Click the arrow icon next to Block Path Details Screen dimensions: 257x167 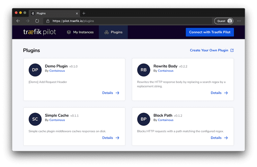(x=226, y=138)
